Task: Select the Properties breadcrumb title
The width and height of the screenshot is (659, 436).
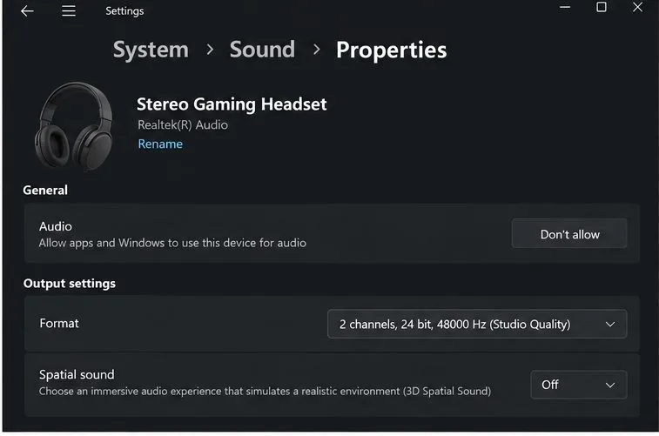Action: tap(391, 50)
